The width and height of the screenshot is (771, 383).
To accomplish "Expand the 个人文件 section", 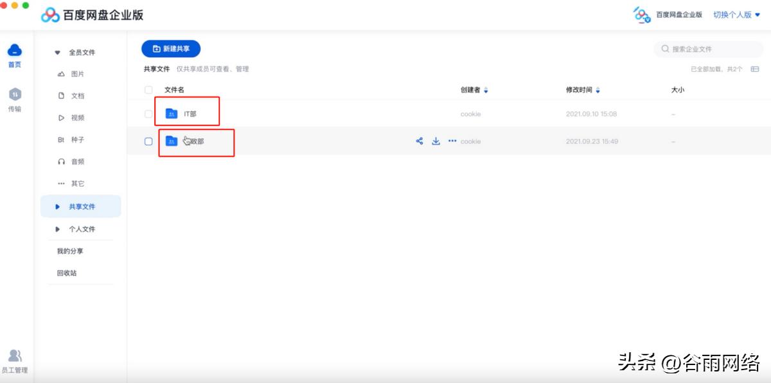I will coord(57,229).
